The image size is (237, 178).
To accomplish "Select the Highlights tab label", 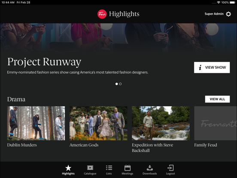I will (68, 174).
